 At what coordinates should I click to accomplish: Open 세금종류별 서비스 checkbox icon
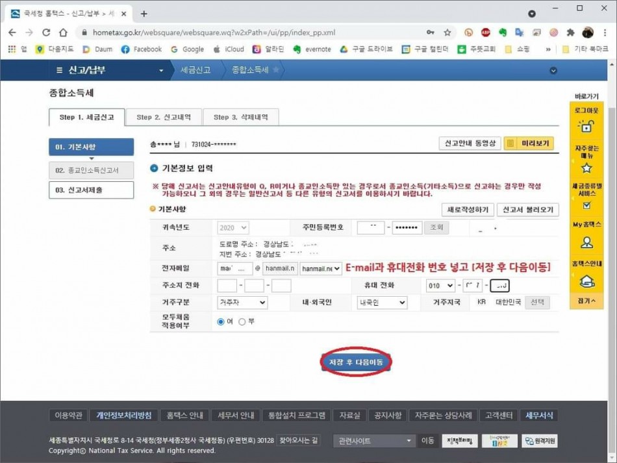(586, 205)
